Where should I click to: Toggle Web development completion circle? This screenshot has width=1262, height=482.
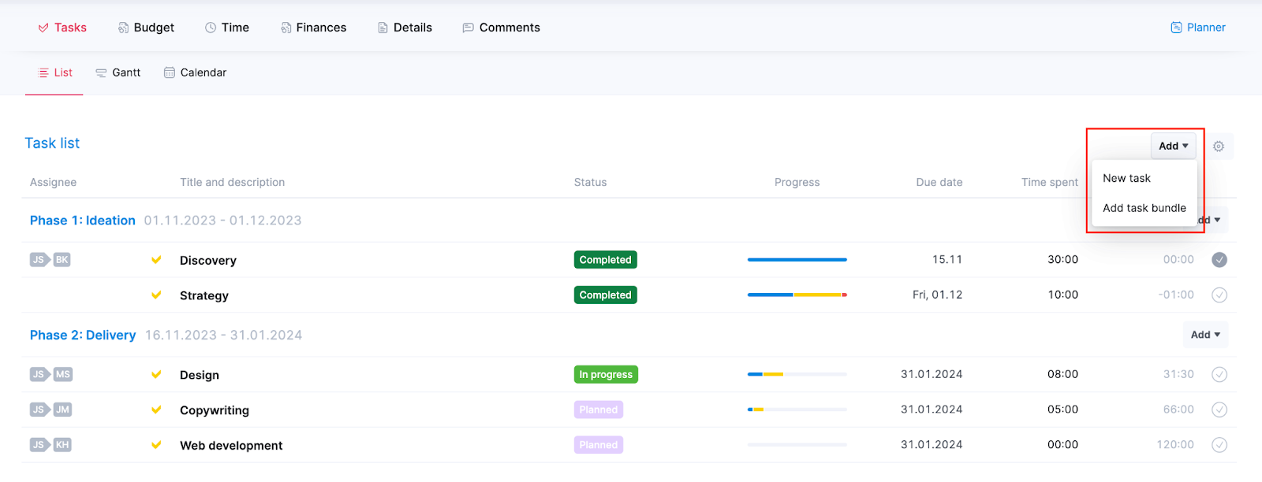coord(1219,445)
